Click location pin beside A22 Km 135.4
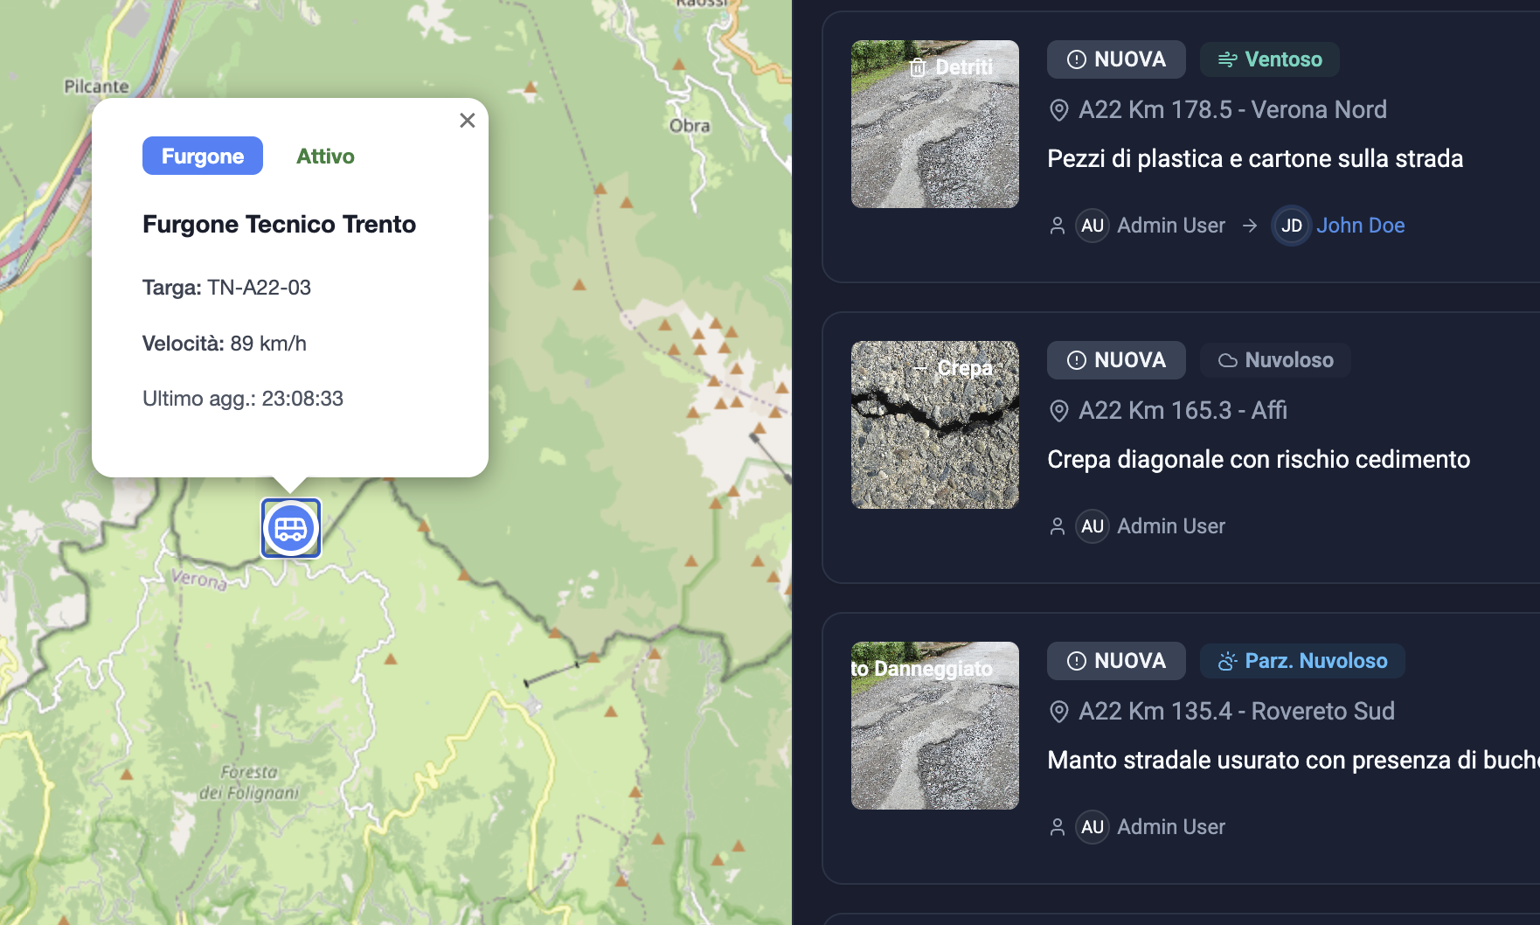The image size is (1540, 925). (1058, 712)
